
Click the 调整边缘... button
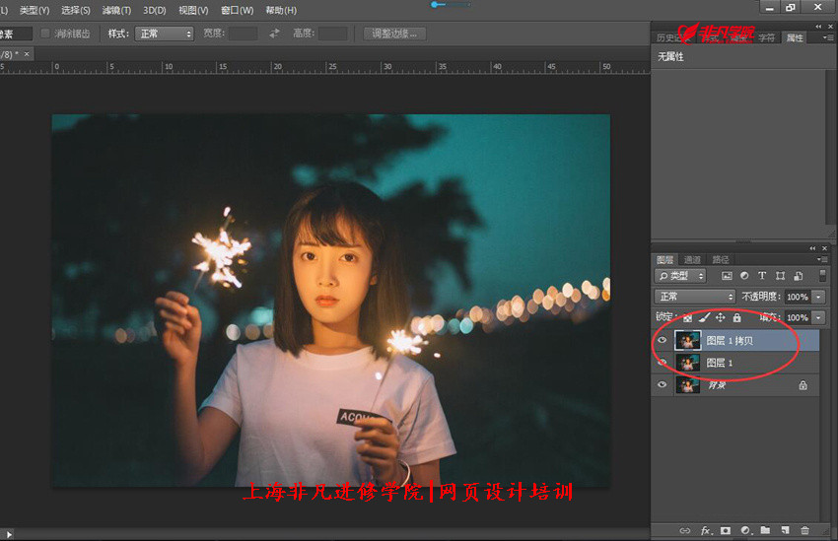click(x=394, y=34)
